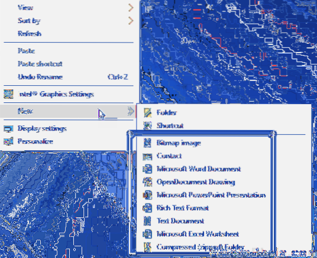This screenshot has height=258, width=317.
Task: Click the Contact icon
Action: (x=147, y=156)
